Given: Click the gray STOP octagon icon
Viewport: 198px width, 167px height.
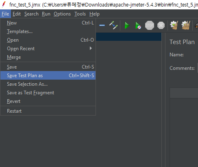Looking at the screenshot, I should [150, 25].
